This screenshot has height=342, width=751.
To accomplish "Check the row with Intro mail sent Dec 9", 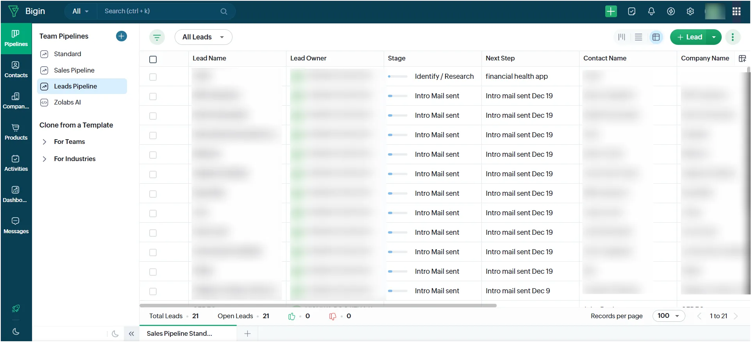I will pos(153,291).
